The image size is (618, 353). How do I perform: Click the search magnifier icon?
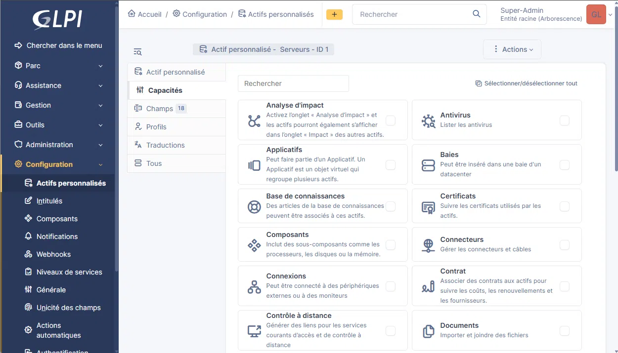(476, 14)
